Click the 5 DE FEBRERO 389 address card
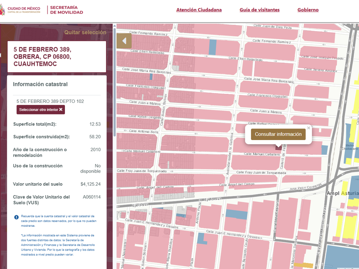Image resolution: width=359 pixels, height=269 pixels. coord(56,57)
